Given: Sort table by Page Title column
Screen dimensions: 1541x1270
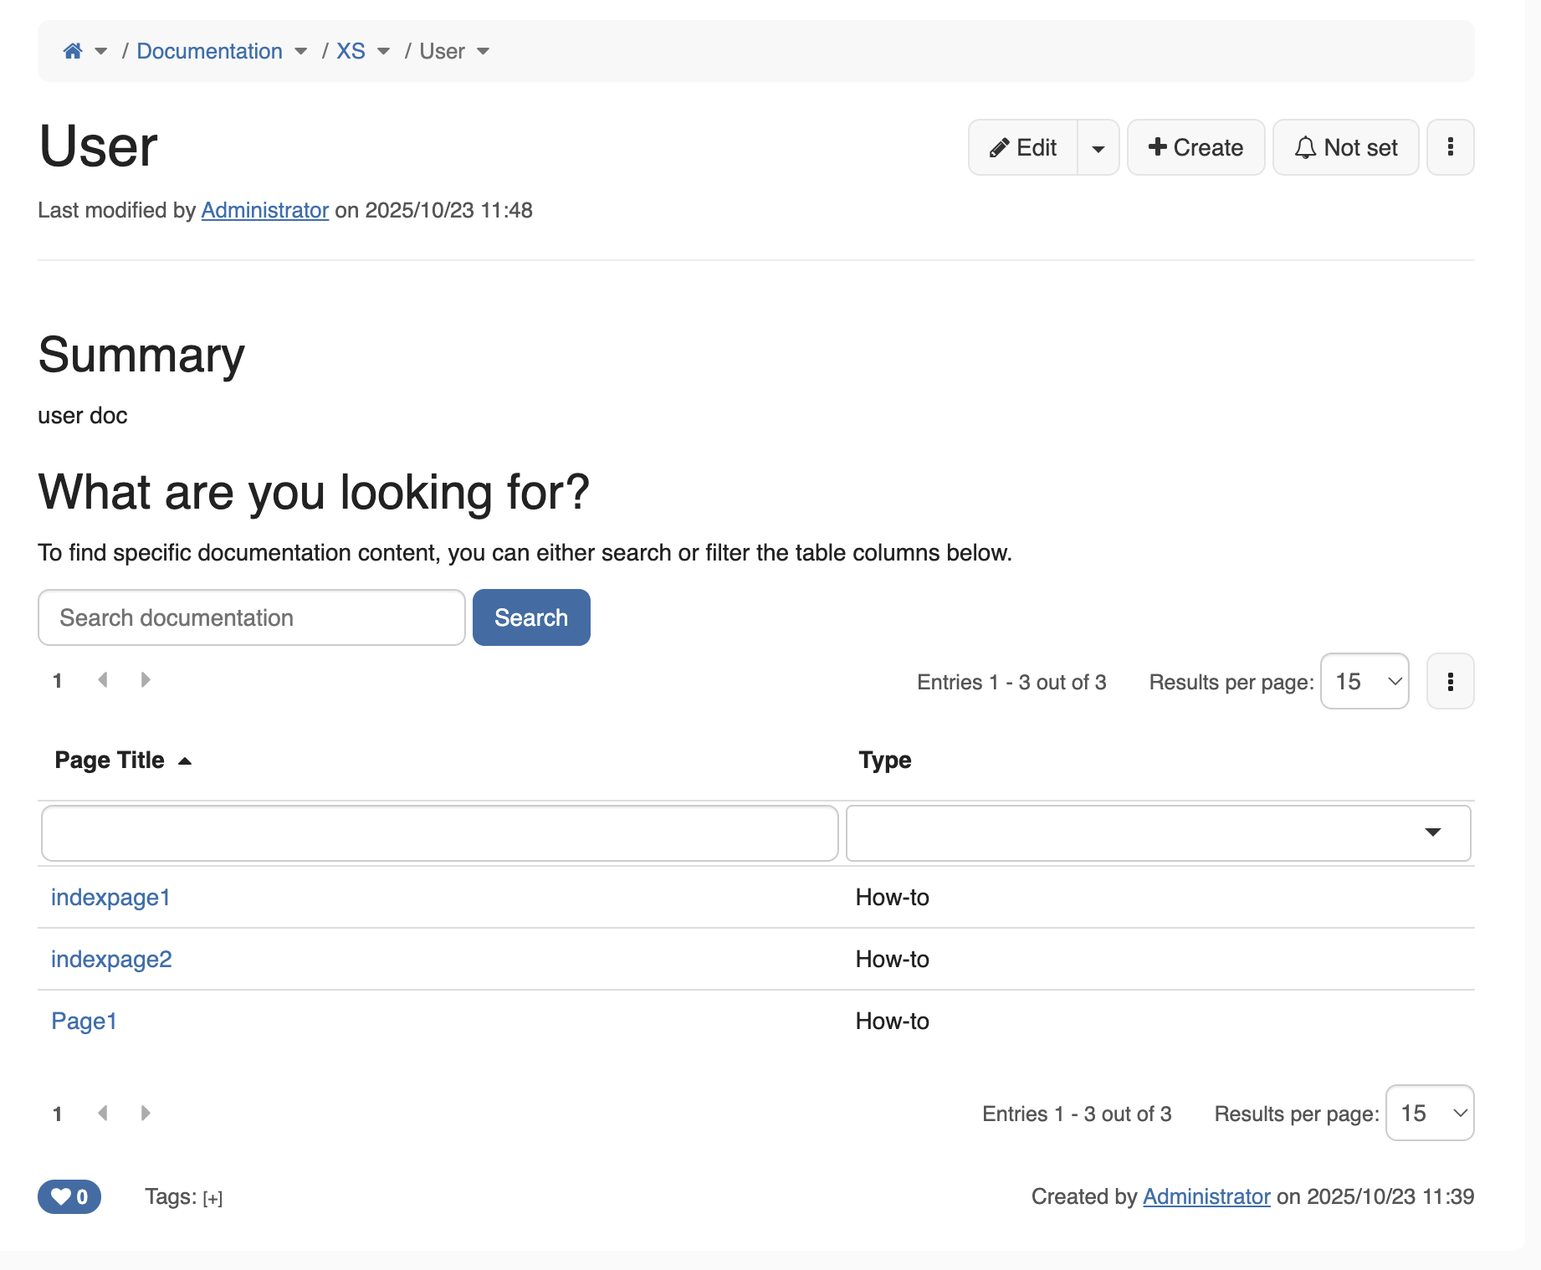Looking at the screenshot, I should click(x=110, y=760).
